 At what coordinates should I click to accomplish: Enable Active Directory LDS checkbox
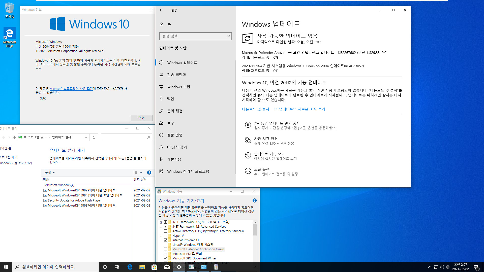[x=166, y=231]
